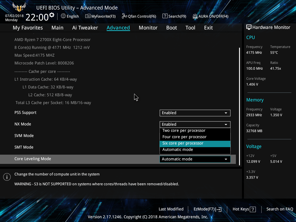Image resolution: width=296 pixels, height=222 pixels.
Task: Click the info icon beside help text
Action: click(7, 177)
